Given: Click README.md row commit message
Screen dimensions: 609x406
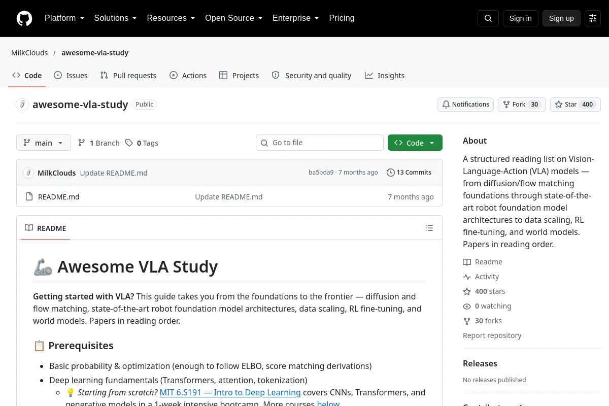Looking at the screenshot, I should pyautogui.click(x=229, y=197).
